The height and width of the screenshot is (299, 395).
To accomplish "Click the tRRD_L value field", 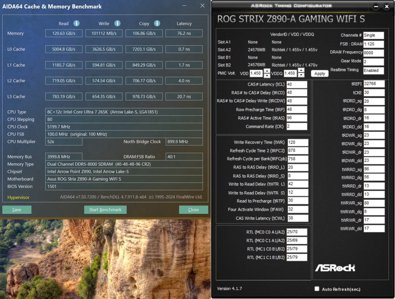I will pyautogui.click(x=298, y=167).
